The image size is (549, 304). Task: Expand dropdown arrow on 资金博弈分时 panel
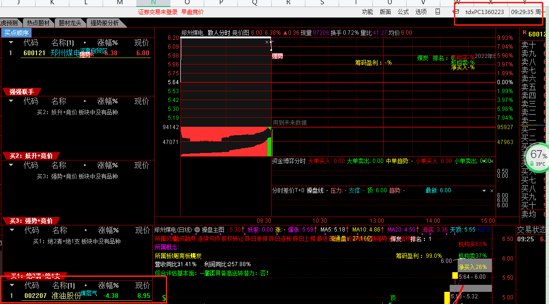tap(484, 161)
